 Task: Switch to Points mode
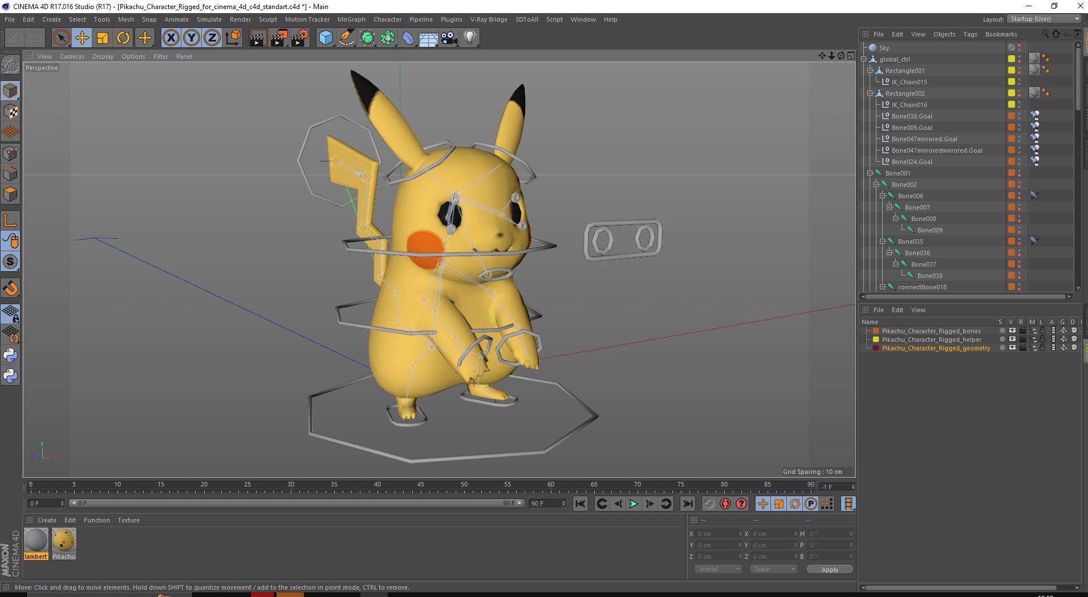10,153
